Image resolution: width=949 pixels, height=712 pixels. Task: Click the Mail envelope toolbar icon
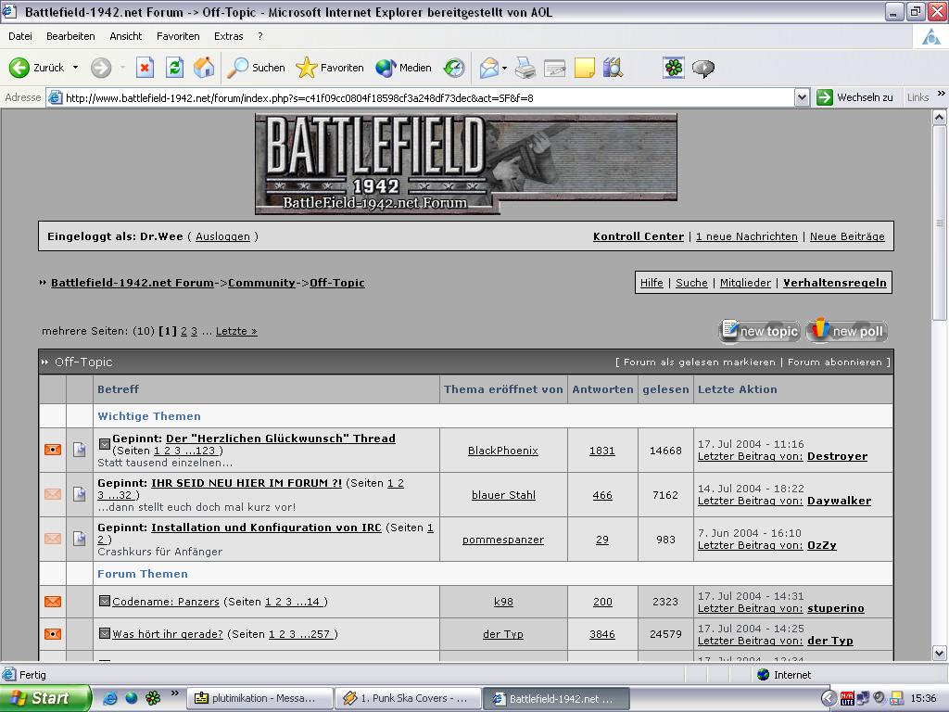tap(489, 68)
